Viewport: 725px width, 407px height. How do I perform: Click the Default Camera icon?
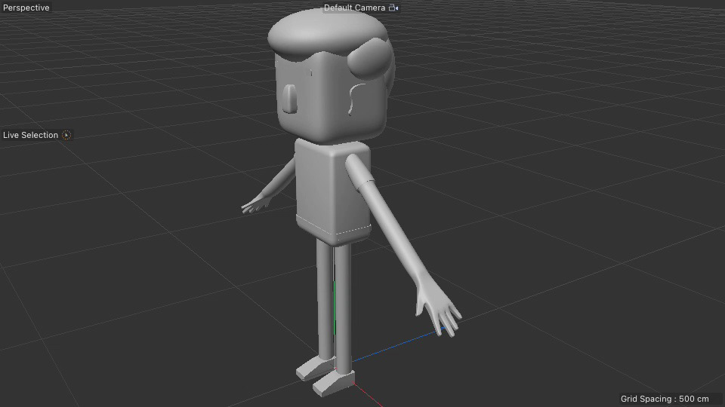393,8
